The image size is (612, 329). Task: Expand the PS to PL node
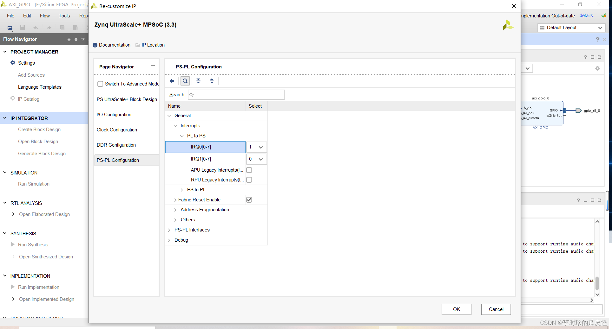tap(182, 190)
